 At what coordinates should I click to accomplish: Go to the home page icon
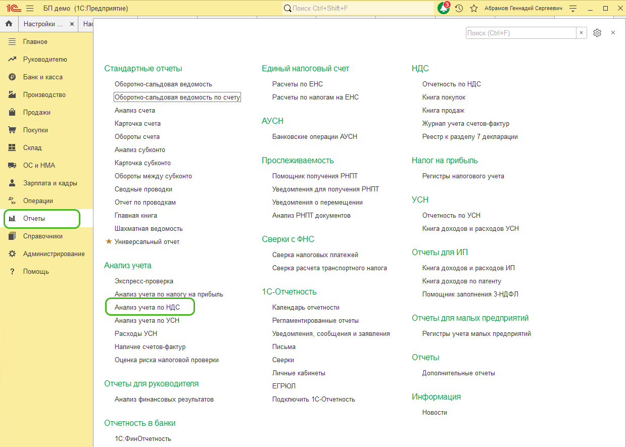point(9,24)
